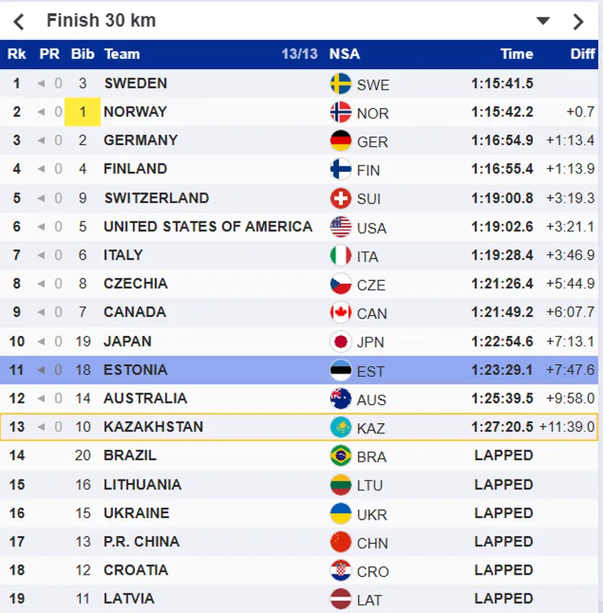The image size is (603, 613).
Task: Click Sweden's flag icon
Action: tap(341, 84)
